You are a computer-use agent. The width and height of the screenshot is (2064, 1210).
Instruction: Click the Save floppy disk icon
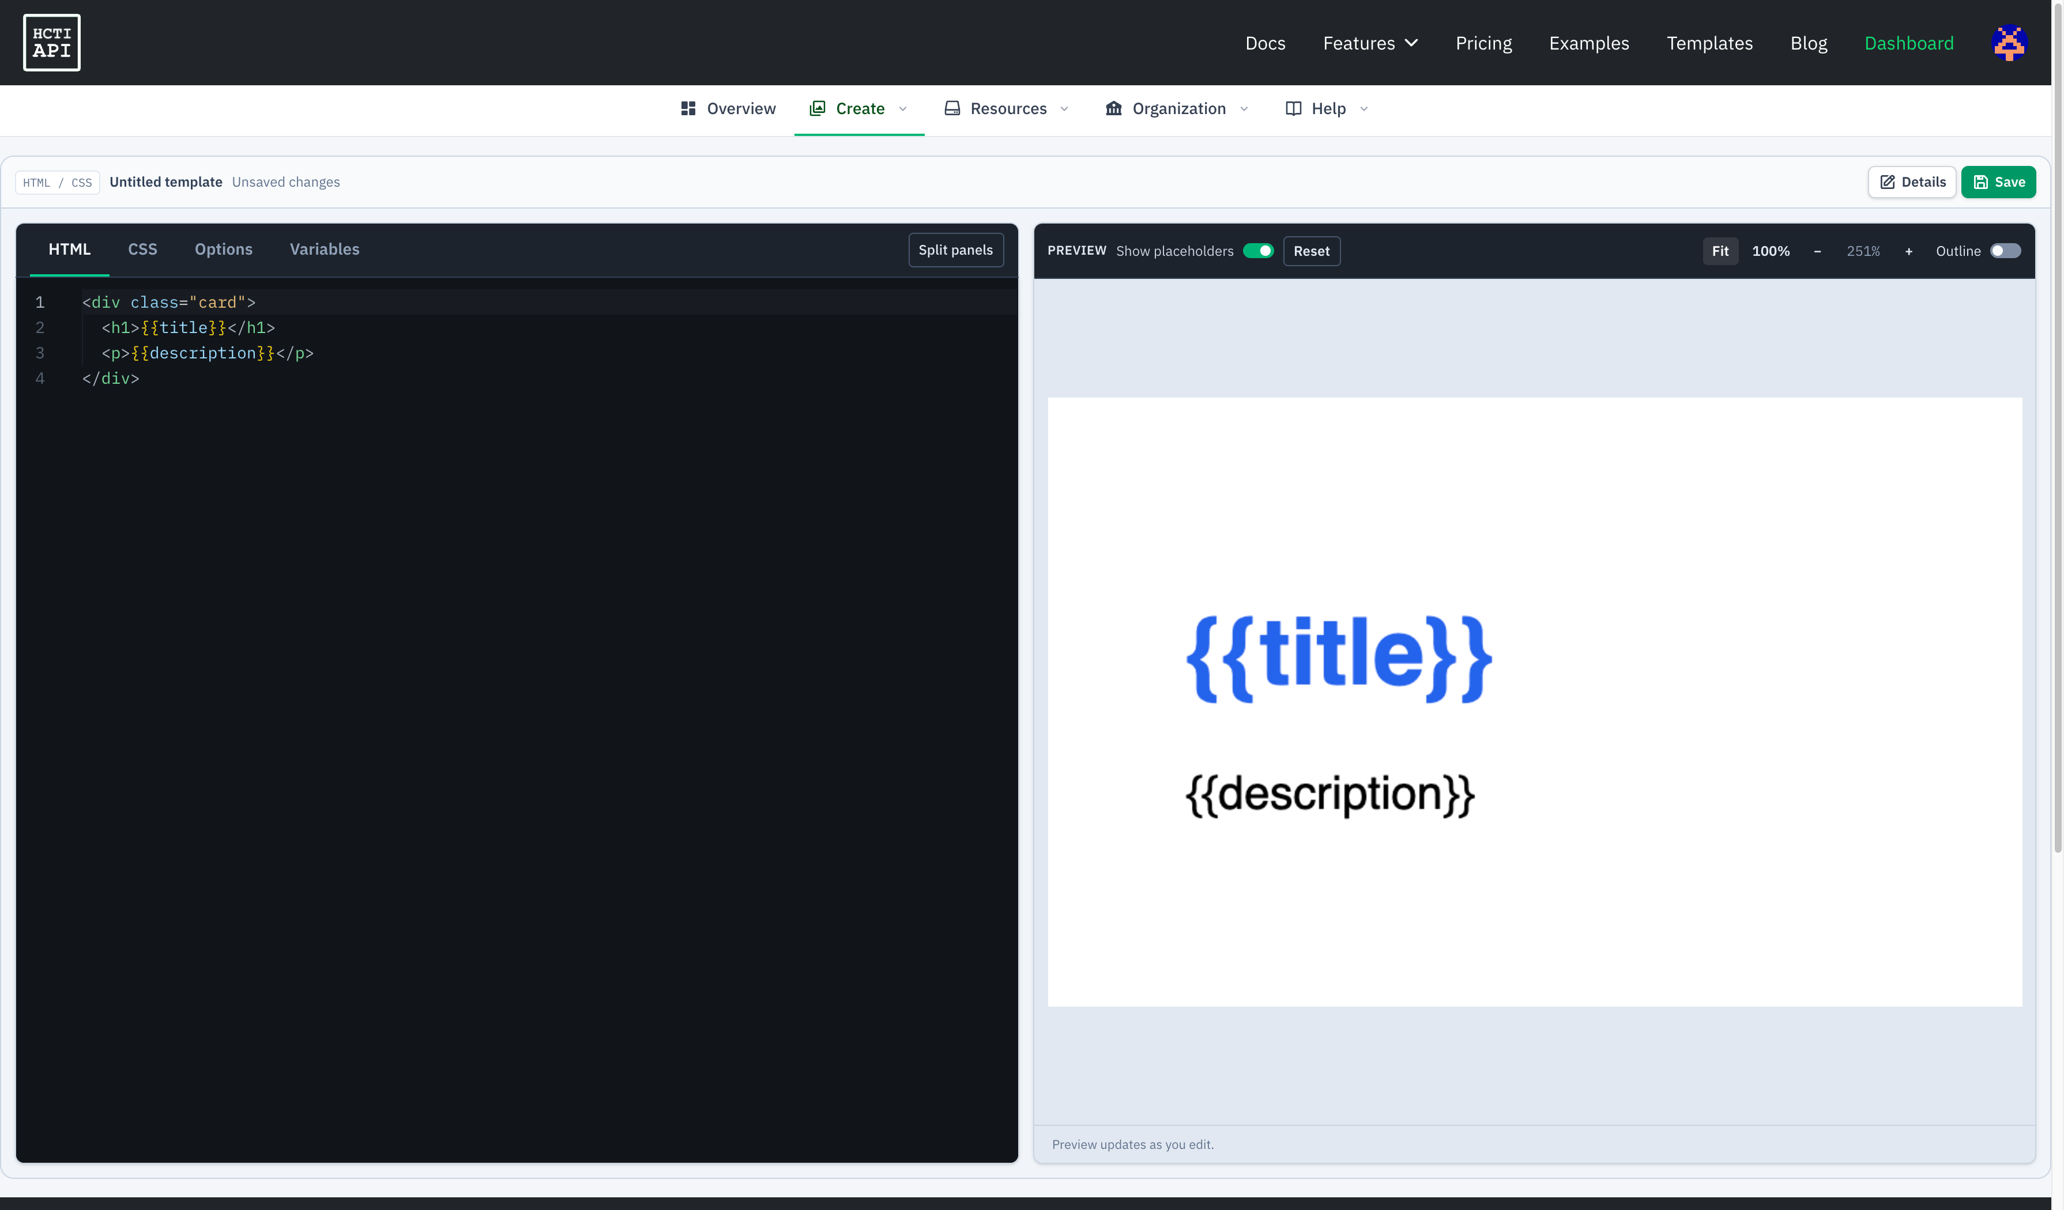click(x=1980, y=181)
